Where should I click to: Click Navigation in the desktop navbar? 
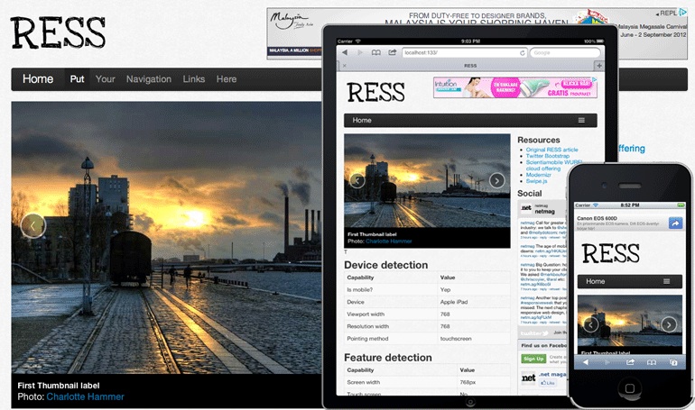click(149, 79)
